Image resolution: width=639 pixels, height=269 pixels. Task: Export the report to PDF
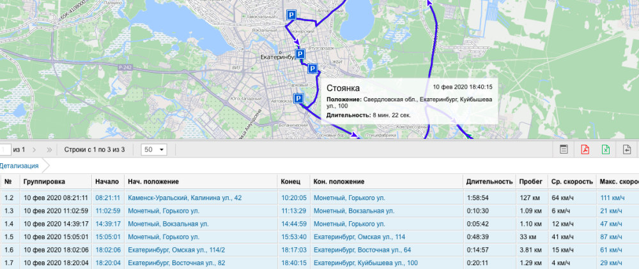[x=585, y=150]
